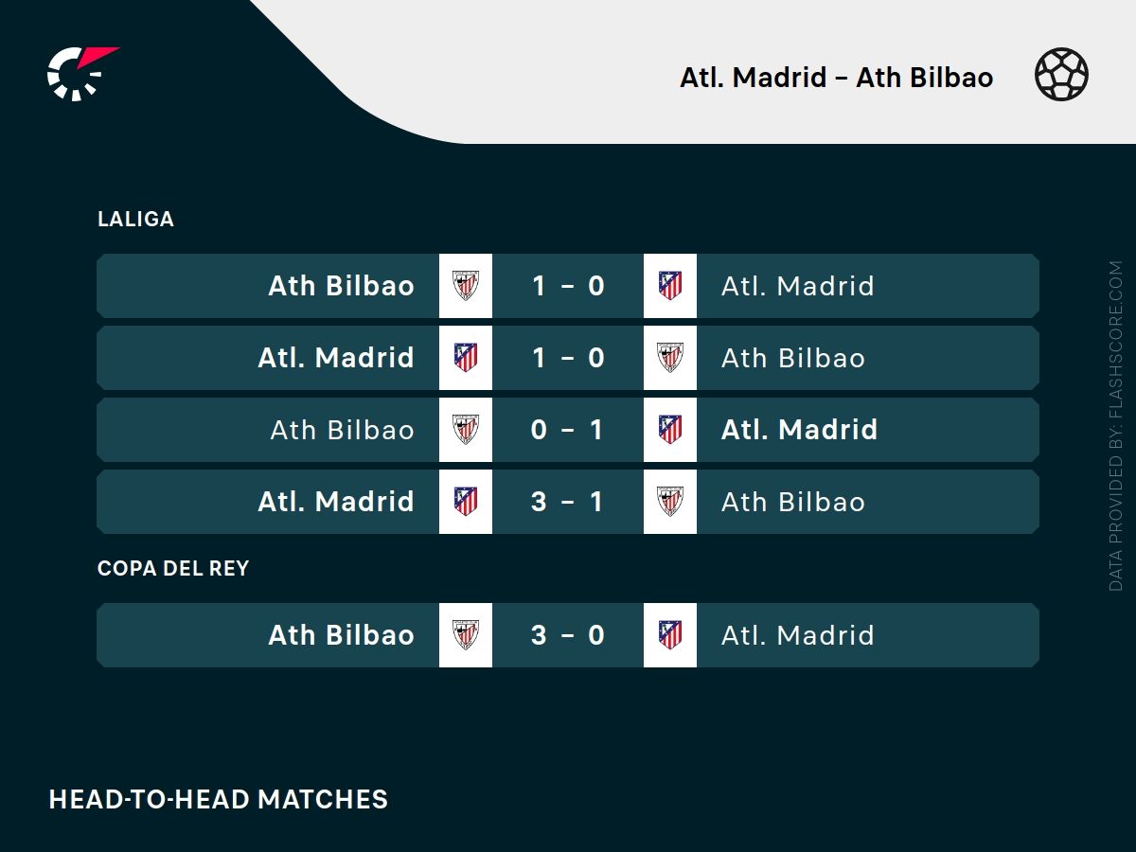
Task: Click the "Atl. Madrid – Ath Bilbao" title
Action: pos(836,77)
